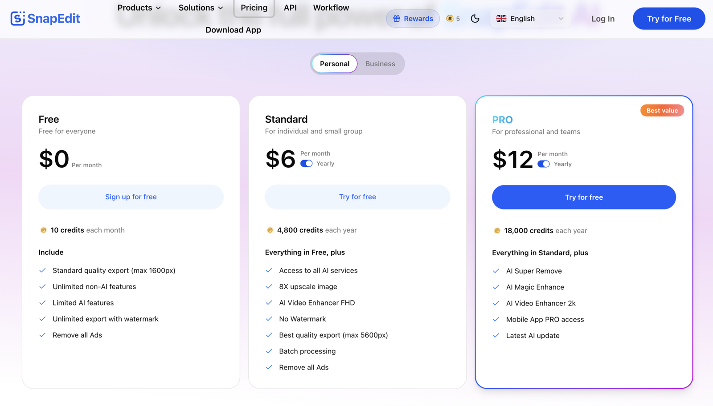Click Download App in navigation

(x=233, y=30)
